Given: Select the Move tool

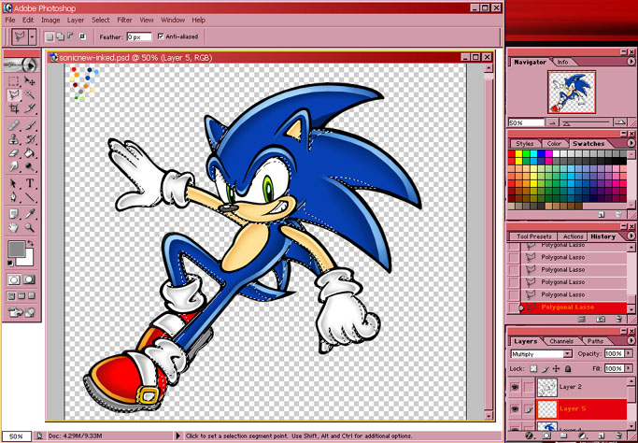Looking at the screenshot, I should (x=29, y=81).
